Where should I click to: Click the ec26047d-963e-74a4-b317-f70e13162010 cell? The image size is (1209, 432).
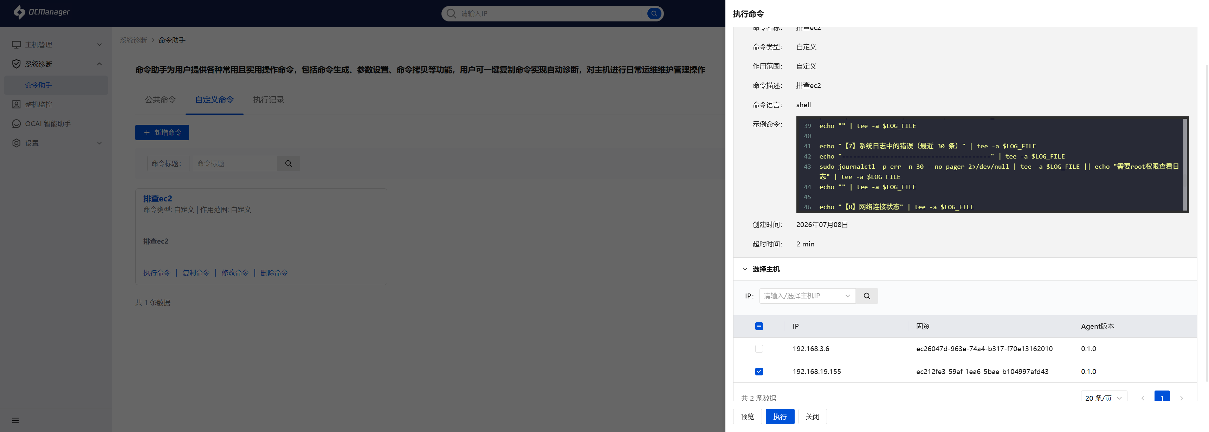[984, 349]
